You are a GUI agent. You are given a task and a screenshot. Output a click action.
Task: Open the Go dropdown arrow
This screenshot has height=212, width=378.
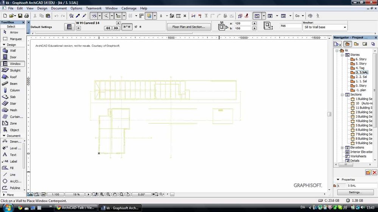(x=303, y=16)
